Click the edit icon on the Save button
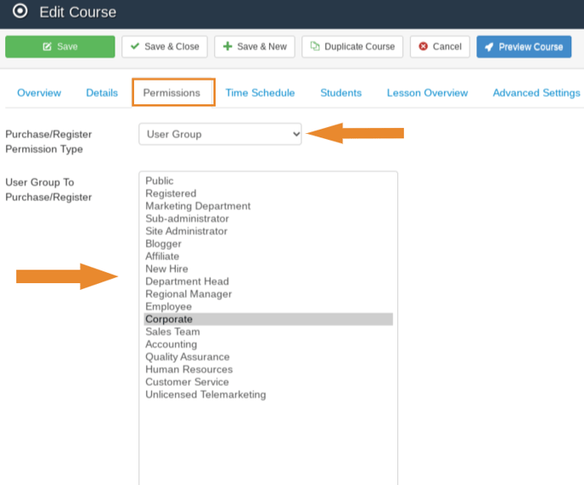 [48, 47]
